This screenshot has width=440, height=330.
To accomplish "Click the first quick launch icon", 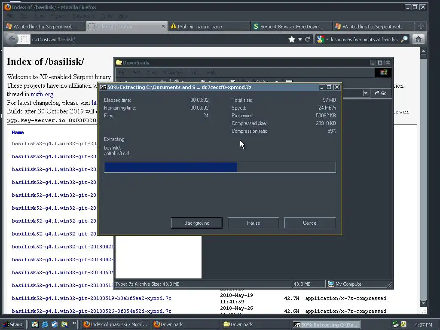I will (x=35, y=324).
